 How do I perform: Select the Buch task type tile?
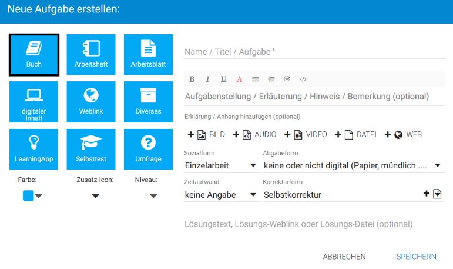coord(34,55)
